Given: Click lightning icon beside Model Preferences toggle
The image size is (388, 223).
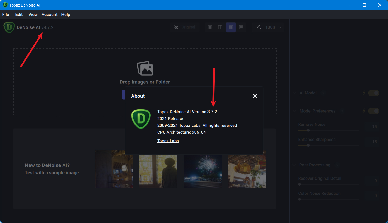Looking at the screenshot, I should 364,111.
